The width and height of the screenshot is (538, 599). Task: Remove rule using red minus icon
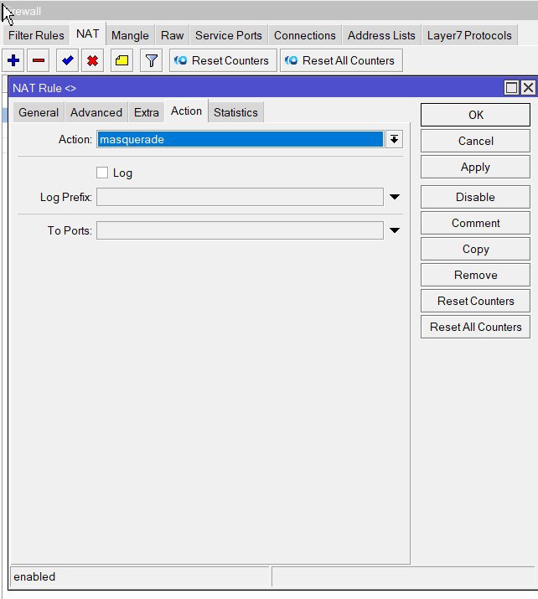(39, 60)
